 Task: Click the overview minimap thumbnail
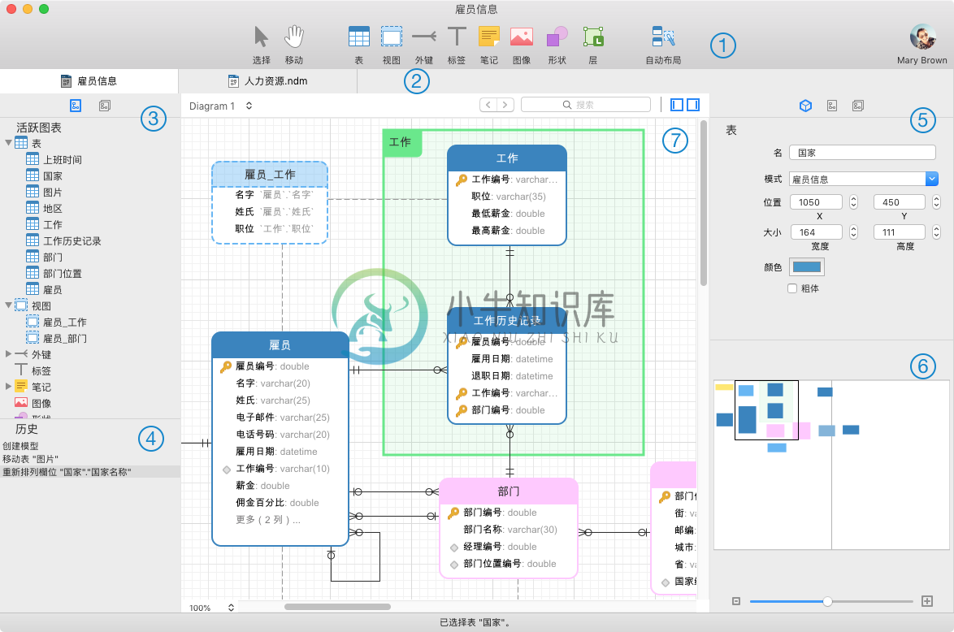831,465
